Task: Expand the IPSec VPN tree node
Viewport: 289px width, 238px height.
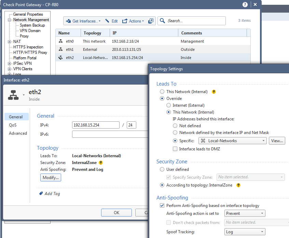Action: 10,64
